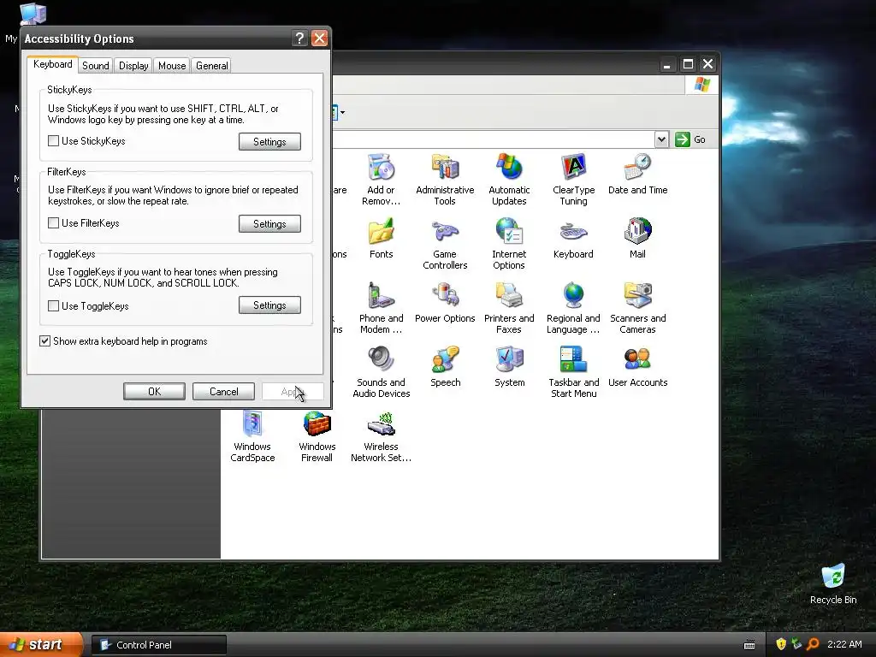Maximize the Control Panel window
Viewport: 876px width, 657px height.
688,64
